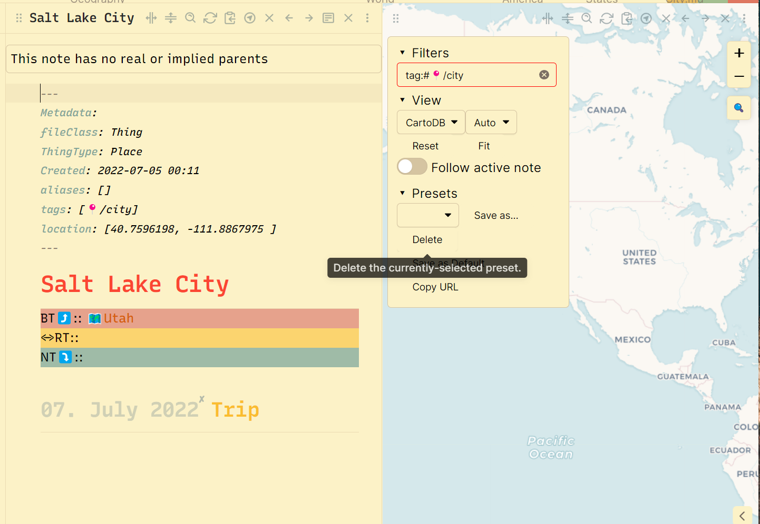The height and width of the screenshot is (524, 760).
Task: Split the Salt Lake City note pane vertically
Action: coord(151,17)
